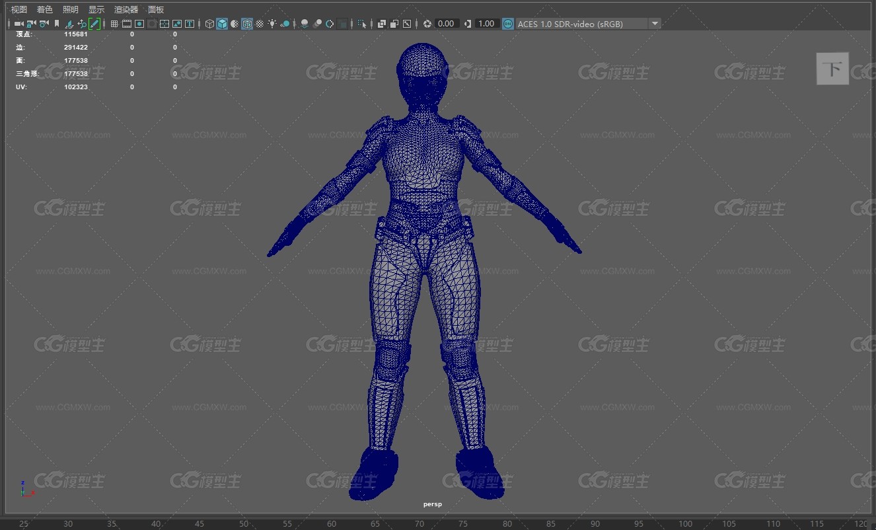Image resolution: width=876 pixels, height=530 pixels.
Task: Click the Smooth Shade All cube icon
Action: (222, 24)
